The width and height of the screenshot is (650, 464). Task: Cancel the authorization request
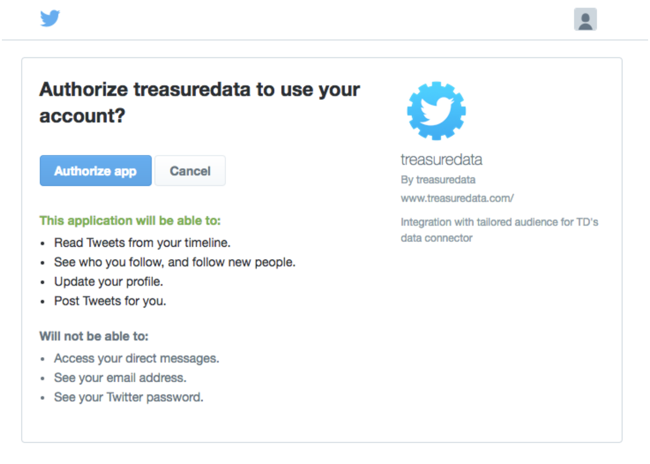point(190,171)
